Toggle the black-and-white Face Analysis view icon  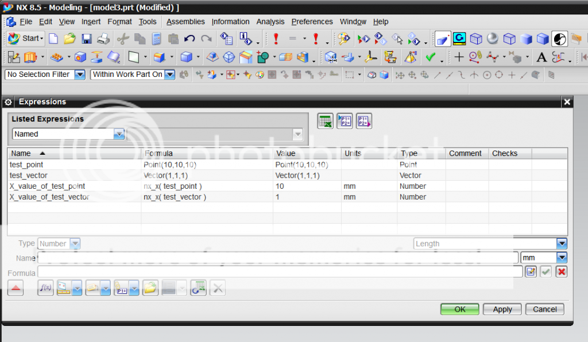[x=559, y=38]
